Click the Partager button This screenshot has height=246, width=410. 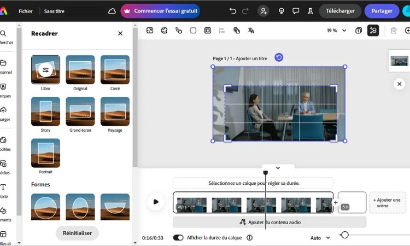382,11
